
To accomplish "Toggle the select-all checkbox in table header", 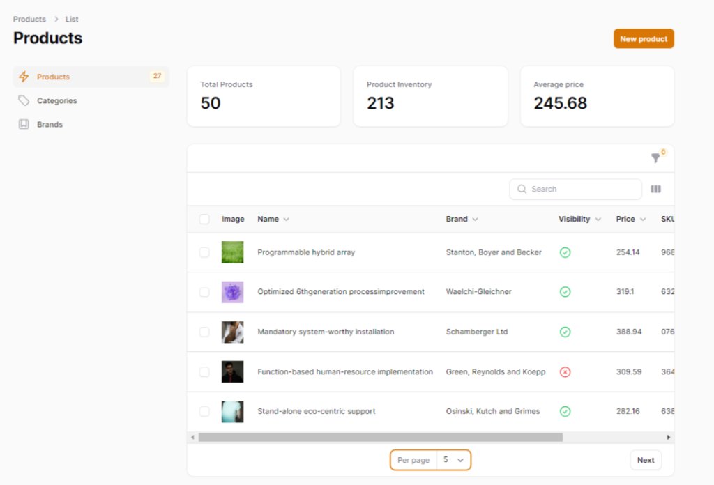I will click(204, 219).
